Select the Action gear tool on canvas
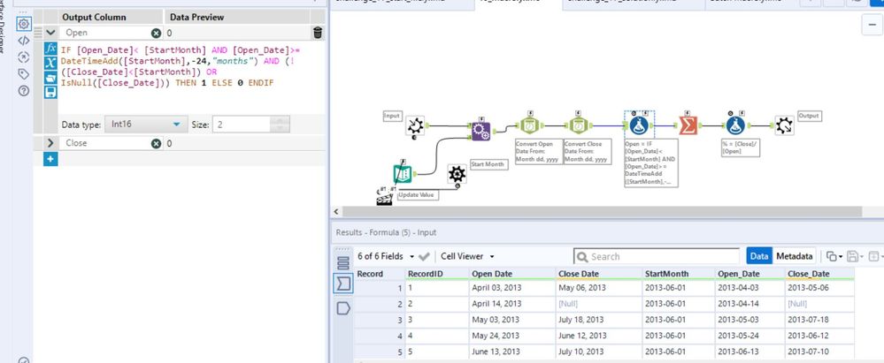The height and width of the screenshot is (363, 884). tap(457, 174)
